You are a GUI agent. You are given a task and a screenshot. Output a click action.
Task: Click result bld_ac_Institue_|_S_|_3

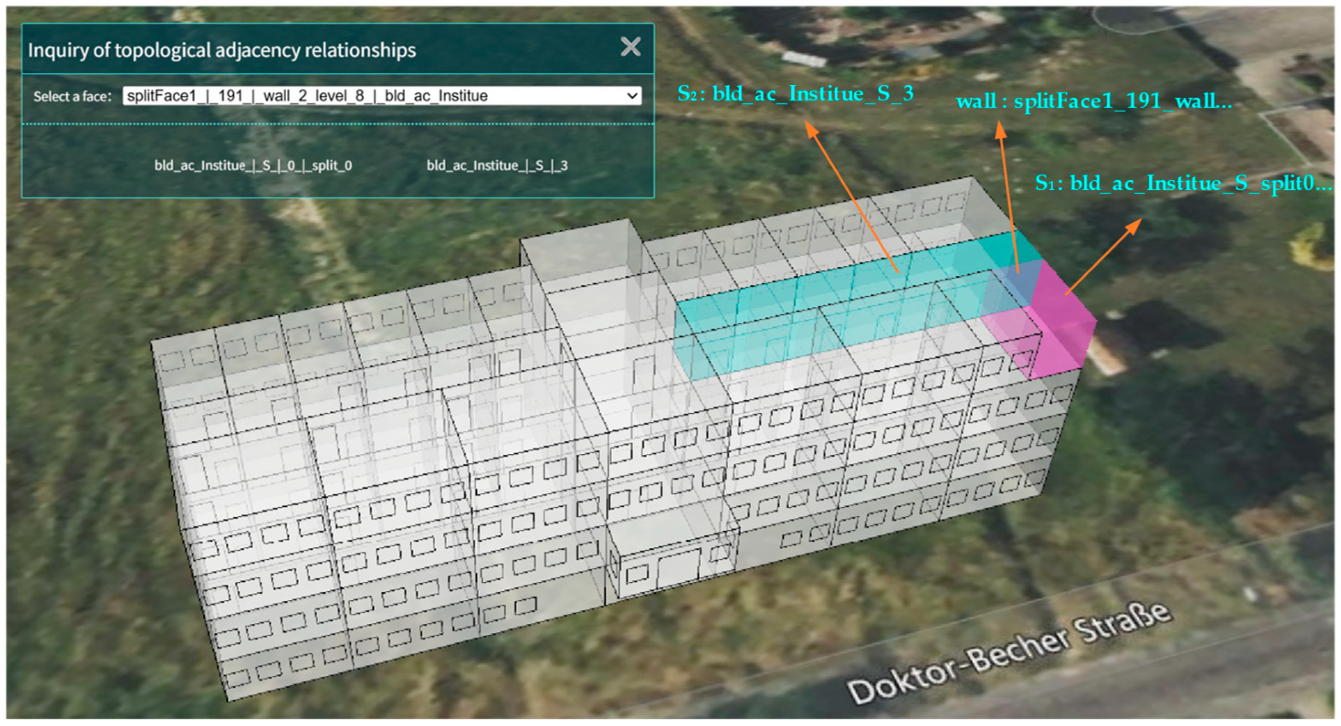pos(496,165)
